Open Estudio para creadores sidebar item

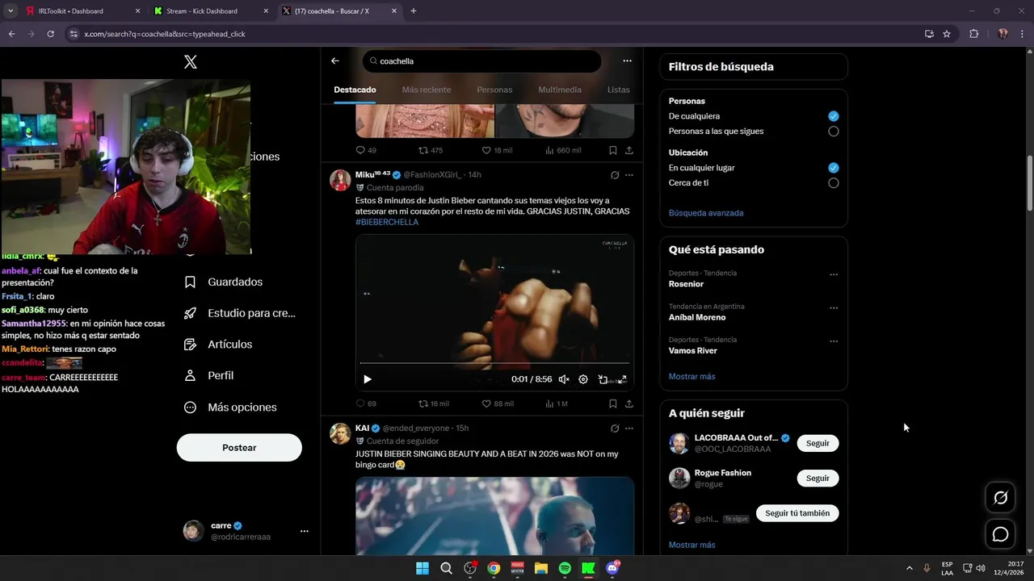pos(239,313)
